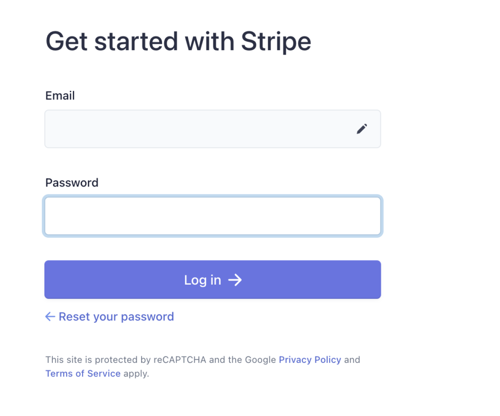Image resolution: width=500 pixels, height=416 pixels.
Task: Click the reCAPTCHA protection notice text
Action: [203, 366]
